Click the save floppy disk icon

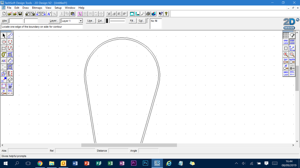20,14
